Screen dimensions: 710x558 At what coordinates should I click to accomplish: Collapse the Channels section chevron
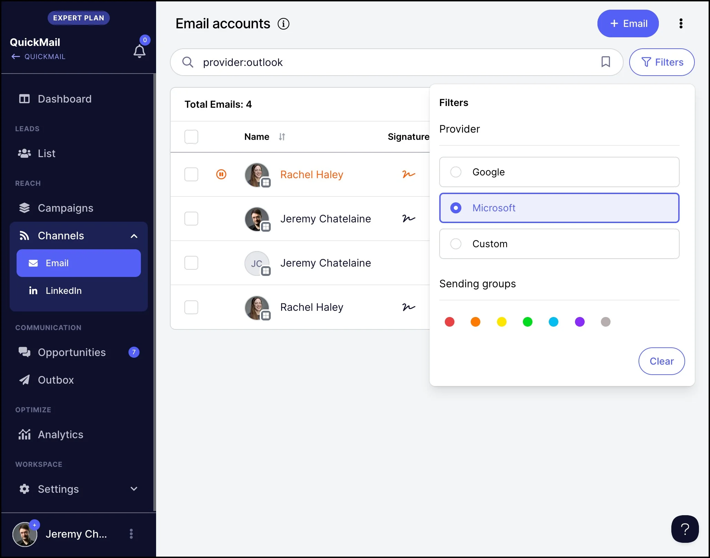click(x=134, y=236)
